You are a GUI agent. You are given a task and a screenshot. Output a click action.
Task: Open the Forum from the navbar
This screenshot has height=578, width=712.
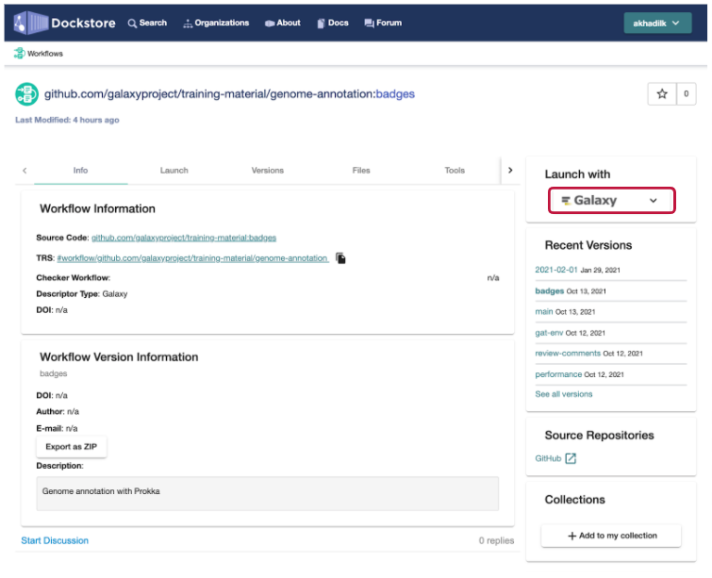tap(383, 23)
